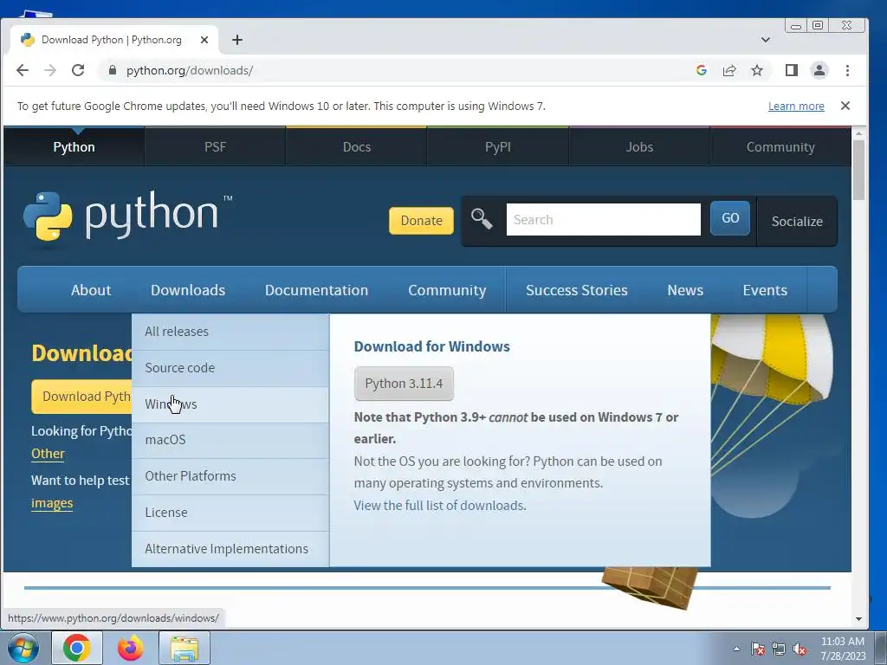Click the browser forward arrow
The height and width of the screenshot is (665, 887).
point(50,70)
